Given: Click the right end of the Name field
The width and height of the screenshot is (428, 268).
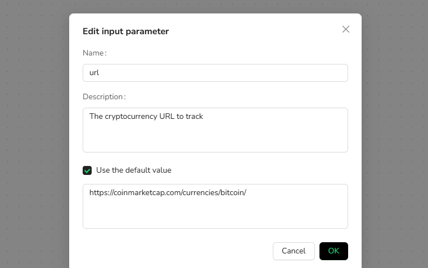Looking at the screenshot, I should pos(337,73).
